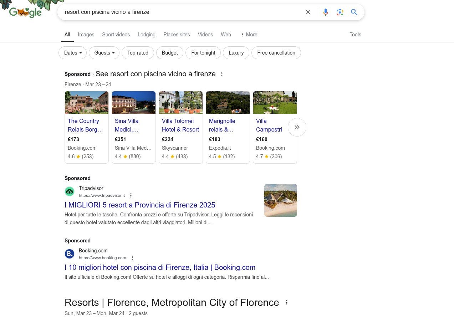Viewport: 454px width, 318px height.
Task: Click The Country Relais Borgo photo
Action: pyautogui.click(x=87, y=103)
